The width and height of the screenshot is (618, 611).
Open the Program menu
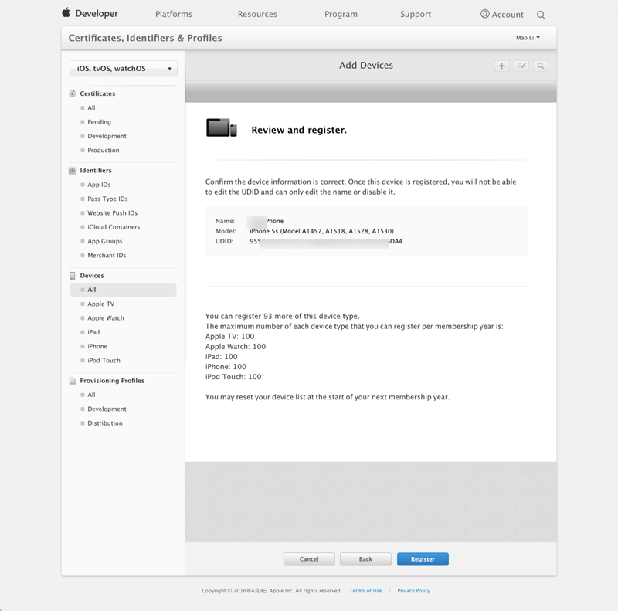[x=341, y=14]
